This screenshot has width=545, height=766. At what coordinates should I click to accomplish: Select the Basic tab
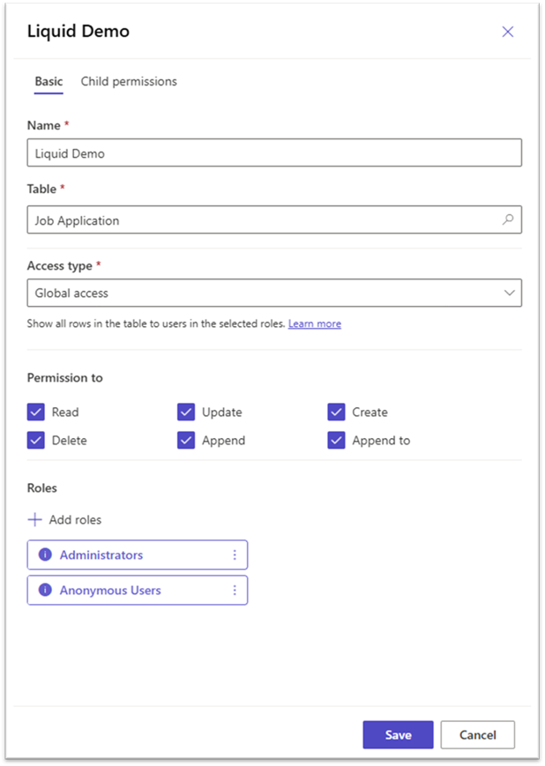tap(49, 80)
